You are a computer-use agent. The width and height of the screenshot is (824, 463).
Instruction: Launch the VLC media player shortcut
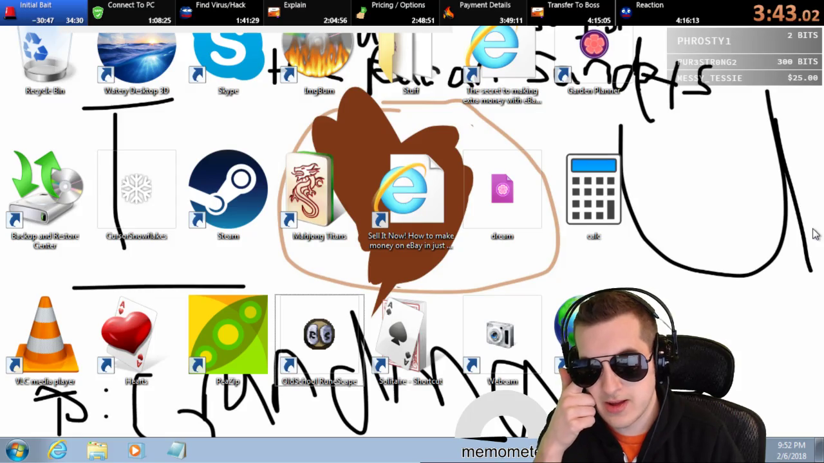point(45,341)
